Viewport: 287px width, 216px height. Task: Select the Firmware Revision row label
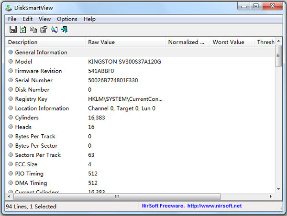38,71
